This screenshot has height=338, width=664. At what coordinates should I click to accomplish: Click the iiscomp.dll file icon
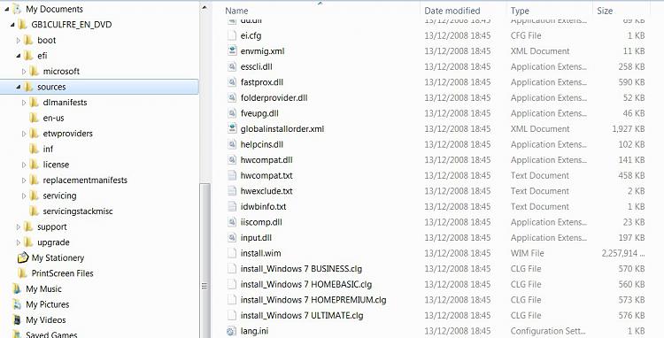coord(232,222)
